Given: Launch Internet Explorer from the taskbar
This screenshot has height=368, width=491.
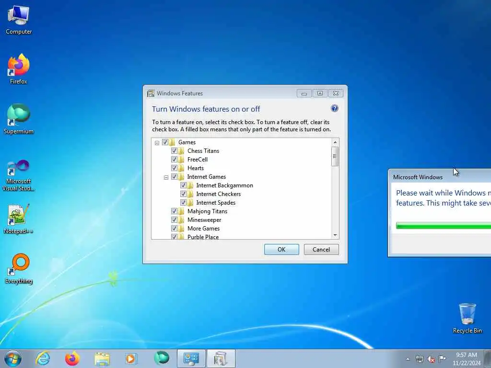Looking at the screenshot, I should point(43,358).
